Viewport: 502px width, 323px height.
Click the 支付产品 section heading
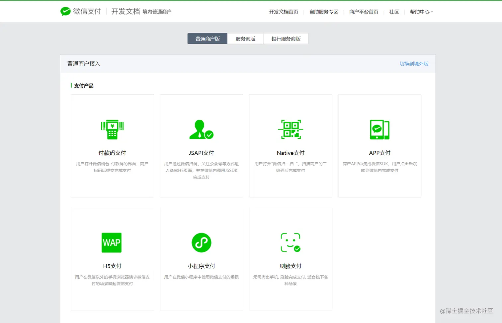[84, 86]
